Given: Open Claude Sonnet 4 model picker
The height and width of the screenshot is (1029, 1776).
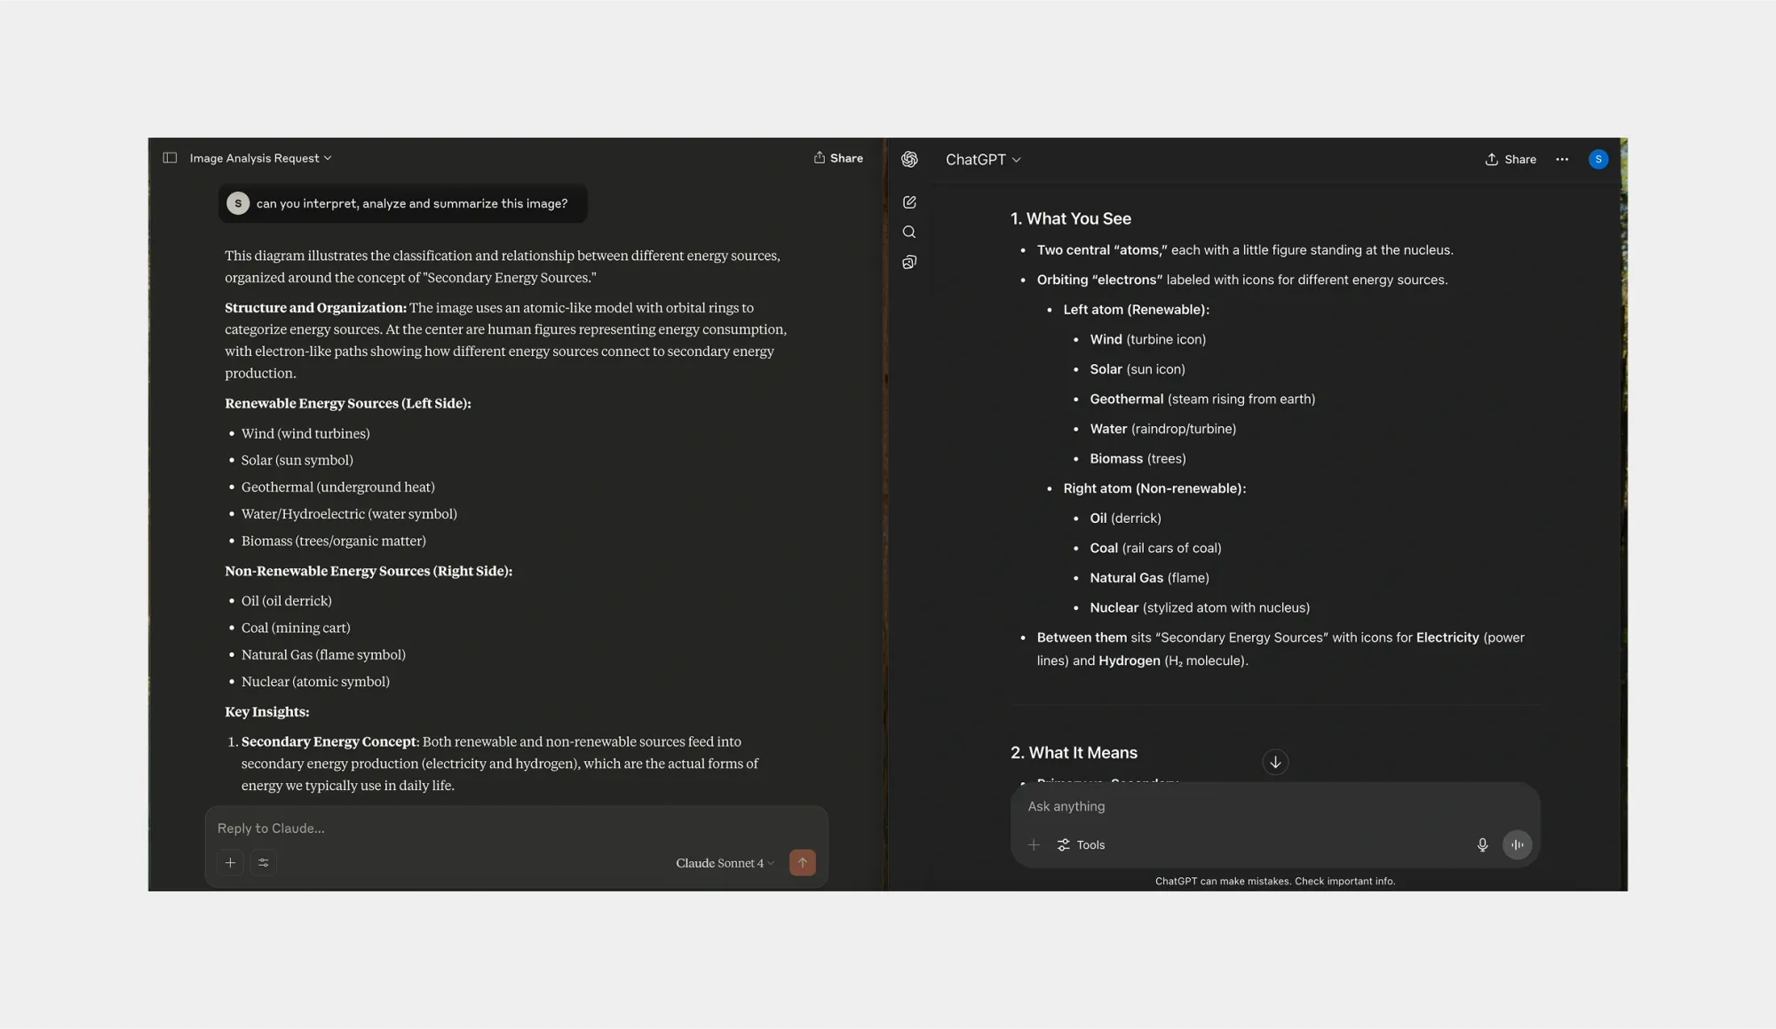Looking at the screenshot, I should pos(725,863).
